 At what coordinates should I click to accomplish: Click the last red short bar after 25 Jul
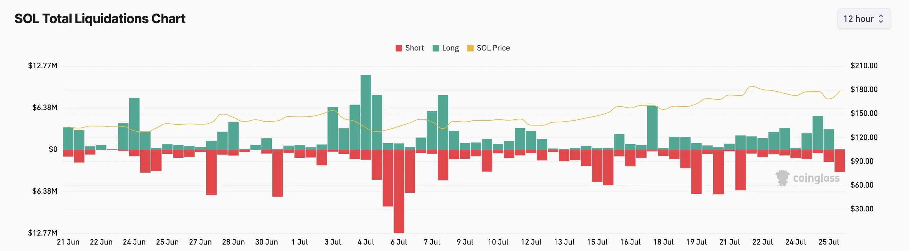[x=840, y=161]
